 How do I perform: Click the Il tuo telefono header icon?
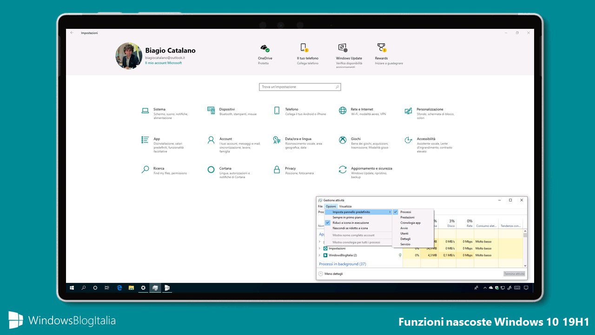[x=304, y=47]
